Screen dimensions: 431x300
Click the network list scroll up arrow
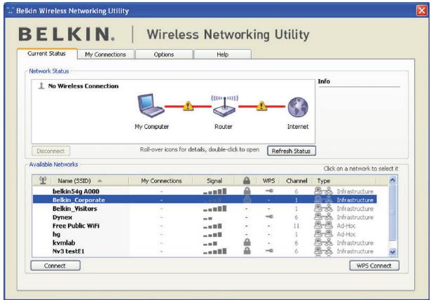click(392, 180)
